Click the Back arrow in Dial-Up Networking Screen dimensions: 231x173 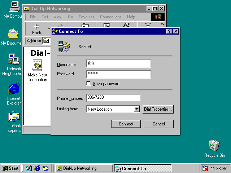[36, 29]
